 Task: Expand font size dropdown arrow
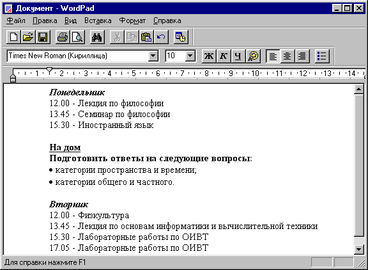[x=190, y=56]
